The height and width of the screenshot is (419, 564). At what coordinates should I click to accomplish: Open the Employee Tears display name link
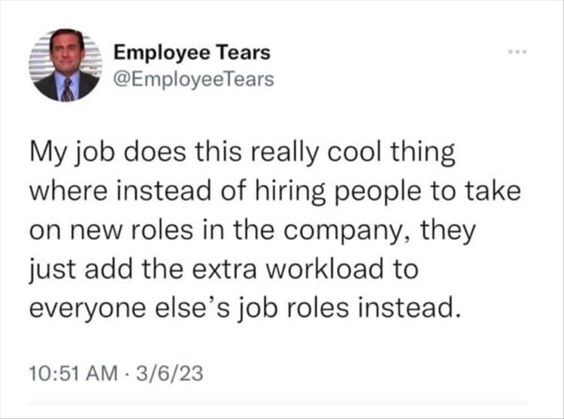(191, 53)
